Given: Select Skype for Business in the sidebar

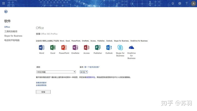Looking at the screenshot, I should (x=13, y=36).
